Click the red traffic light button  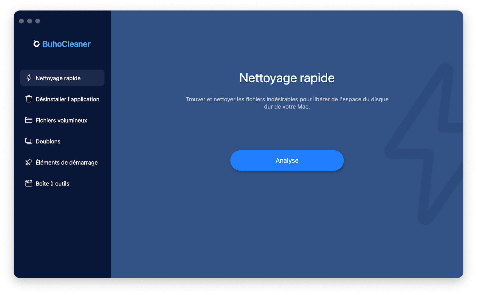tap(21, 21)
